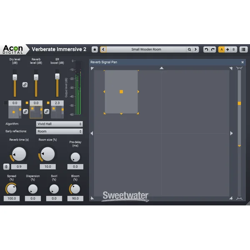This screenshot has width=250, height=250.
Task: Snap pan to front-left corner speaker
Action: 92,69
